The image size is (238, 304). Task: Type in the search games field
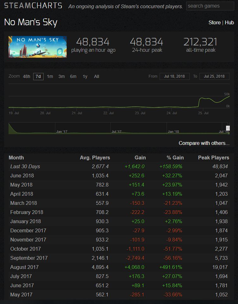(210, 6)
